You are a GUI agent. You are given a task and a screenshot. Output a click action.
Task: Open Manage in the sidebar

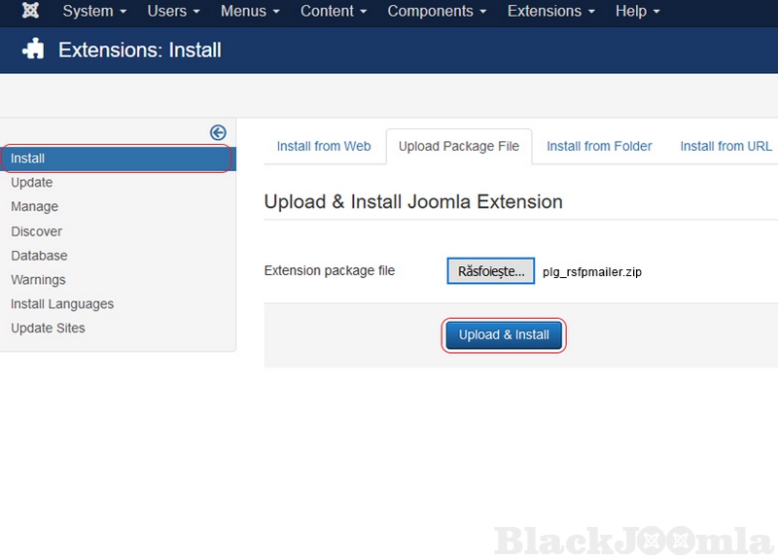(35, 207)
